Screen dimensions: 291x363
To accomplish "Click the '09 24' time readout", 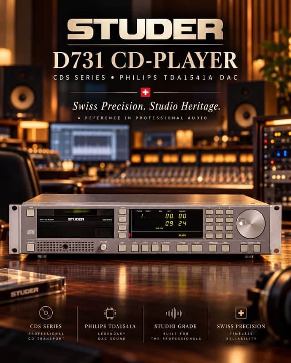I will tap(176, 223).
